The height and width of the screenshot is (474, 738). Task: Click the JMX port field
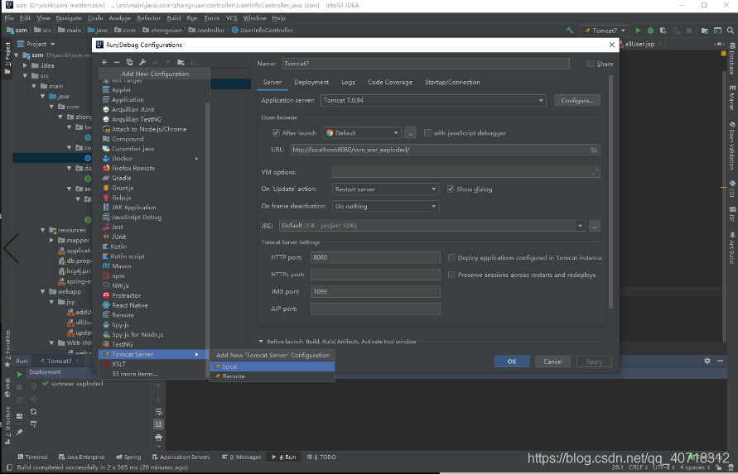[x=375, y=291]
